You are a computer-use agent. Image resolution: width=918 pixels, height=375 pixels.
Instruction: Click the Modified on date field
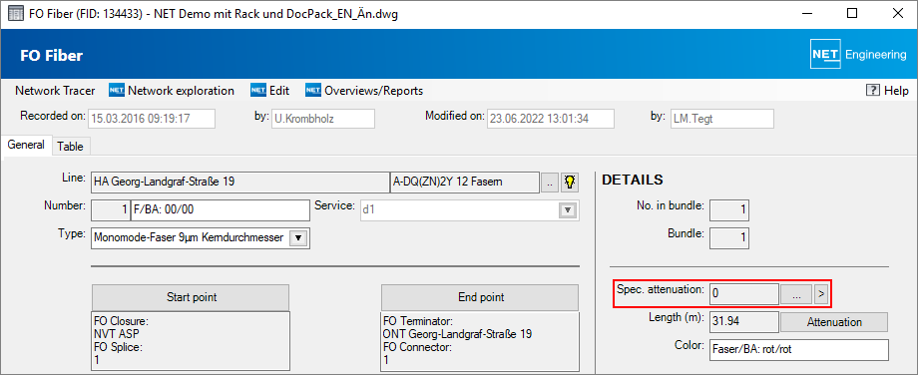[551, 119]
